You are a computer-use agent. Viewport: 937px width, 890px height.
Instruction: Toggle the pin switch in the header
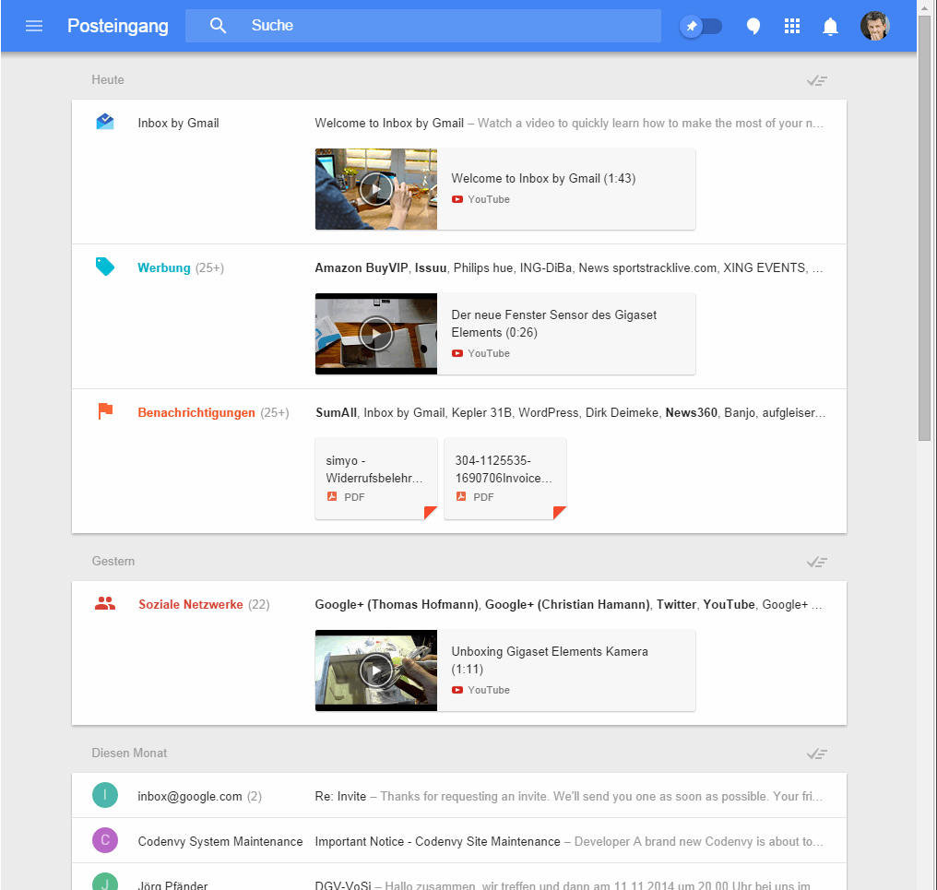click(x=701, y=26)
